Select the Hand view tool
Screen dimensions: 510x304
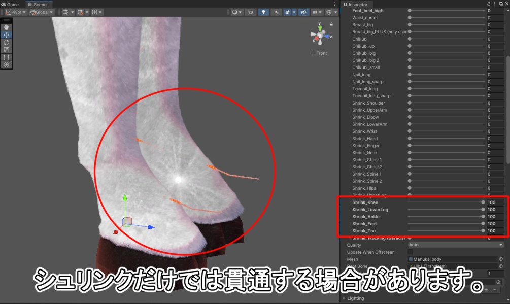click(6, 27)
